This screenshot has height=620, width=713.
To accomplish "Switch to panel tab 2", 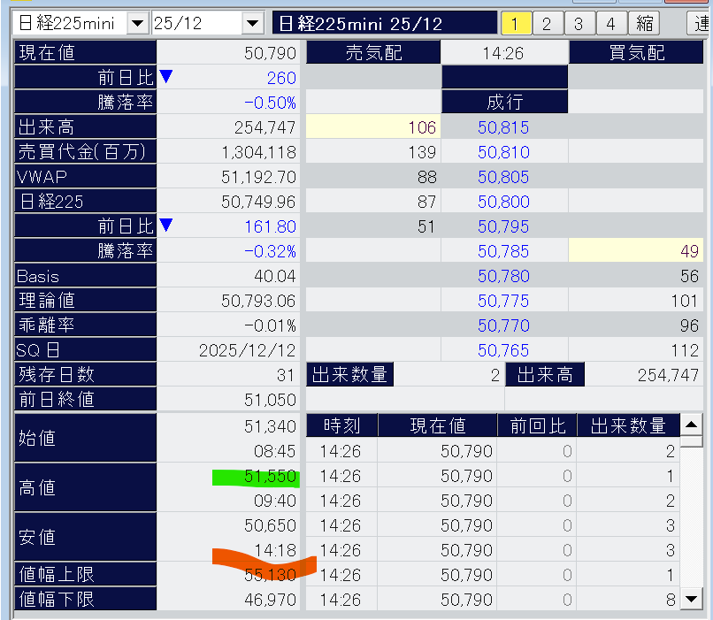I will pos(547,23).
